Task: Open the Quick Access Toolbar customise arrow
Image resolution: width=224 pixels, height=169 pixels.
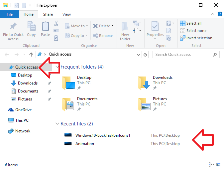Action: pyautogui.click(x=30, y=6)
